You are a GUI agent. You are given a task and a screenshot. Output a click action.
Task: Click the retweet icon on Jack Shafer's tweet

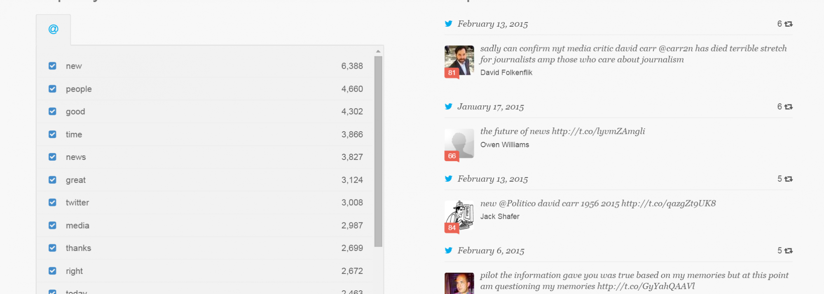pos(789,179)
